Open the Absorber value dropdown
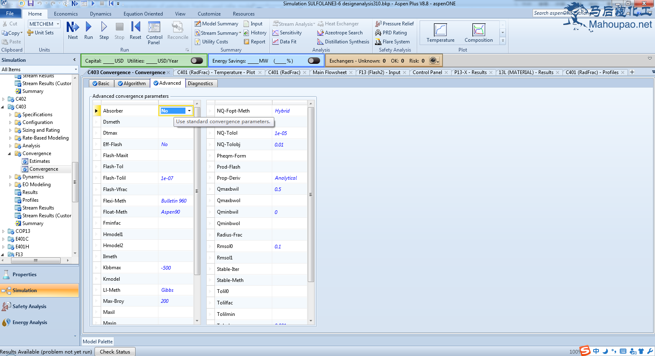This screenshot has width=655, height=356. [189, 110]
